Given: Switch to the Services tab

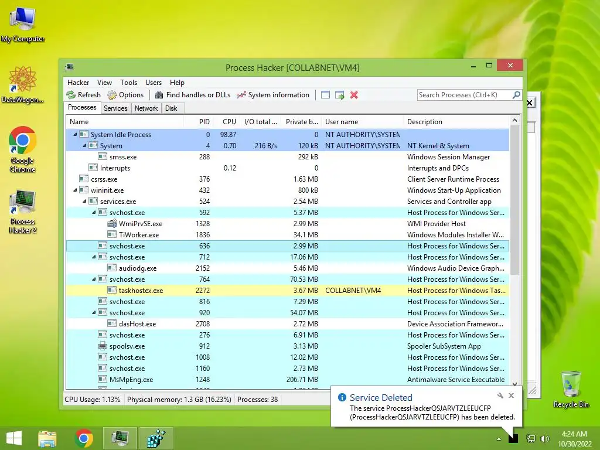Looking at the screenshot, I should click(x=115, y=108).
